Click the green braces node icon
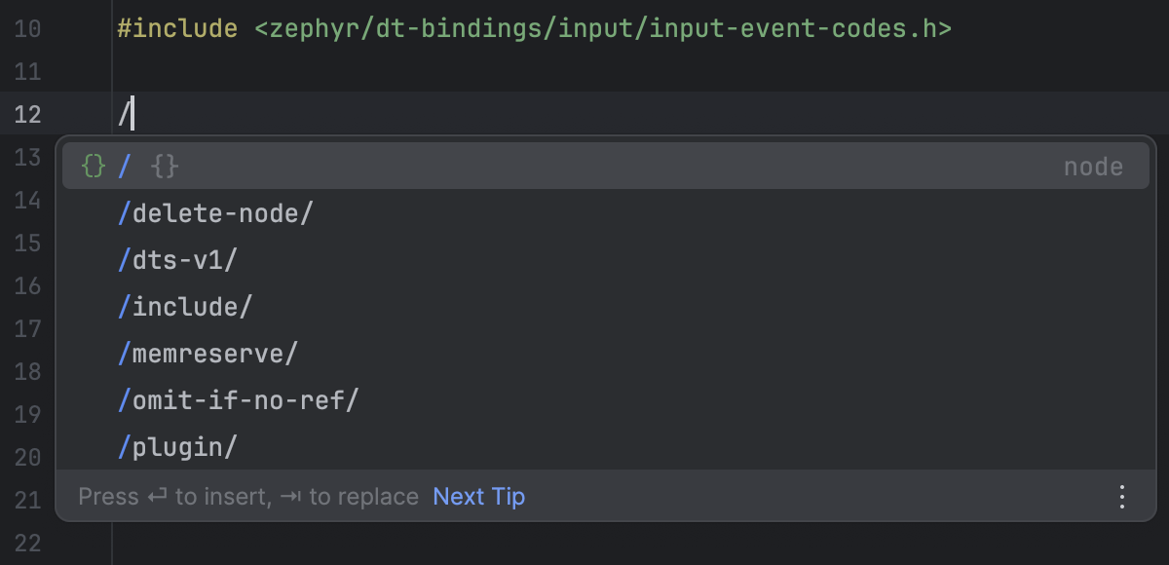Screen dimensions: 1169x565 click(x=93, y=167)
